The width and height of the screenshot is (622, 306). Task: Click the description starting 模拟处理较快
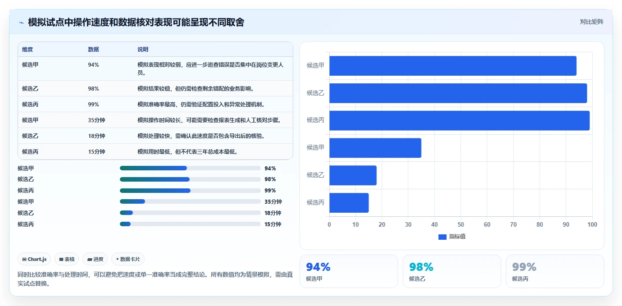(x=201, y=136)
